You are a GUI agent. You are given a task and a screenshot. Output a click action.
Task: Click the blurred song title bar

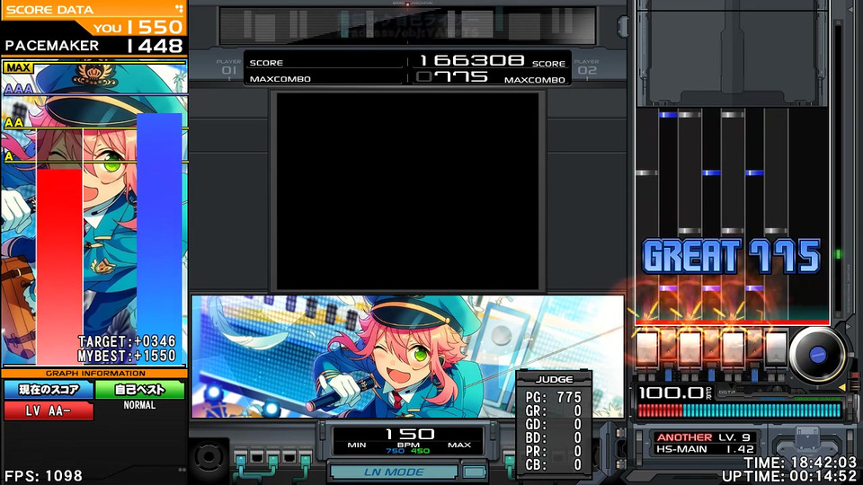(408, 25)
